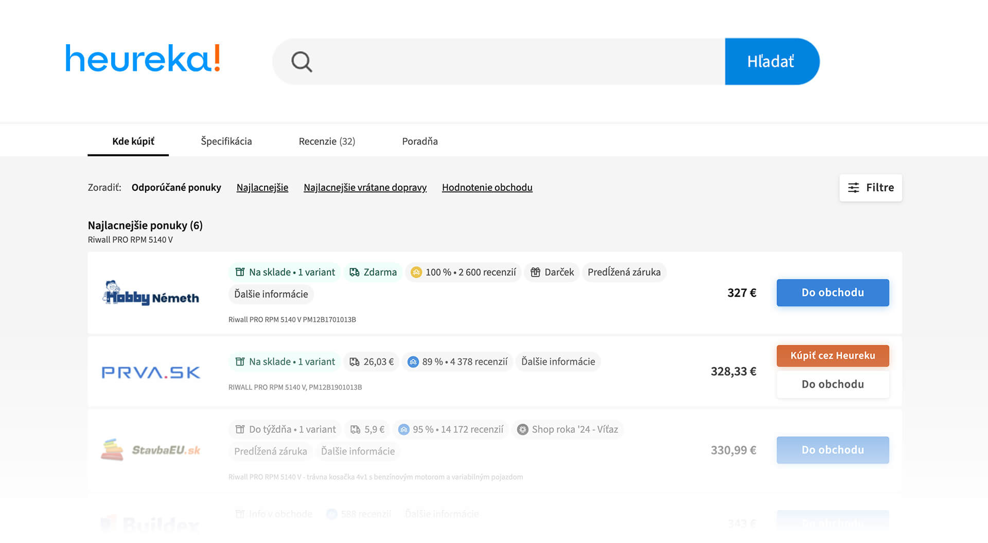Click the 89 % rating badge for PRVA.SK
The height and width of the screenshot is (543, 988).
[x=457, y=362]
